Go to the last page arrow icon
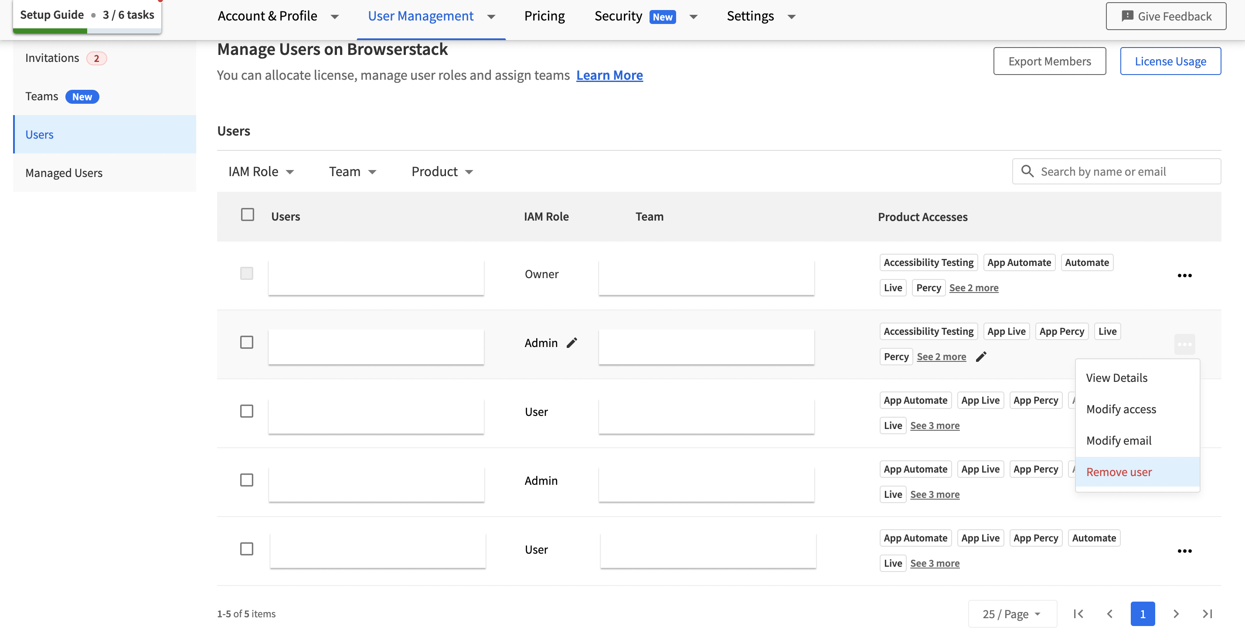 coord(1208,614)
